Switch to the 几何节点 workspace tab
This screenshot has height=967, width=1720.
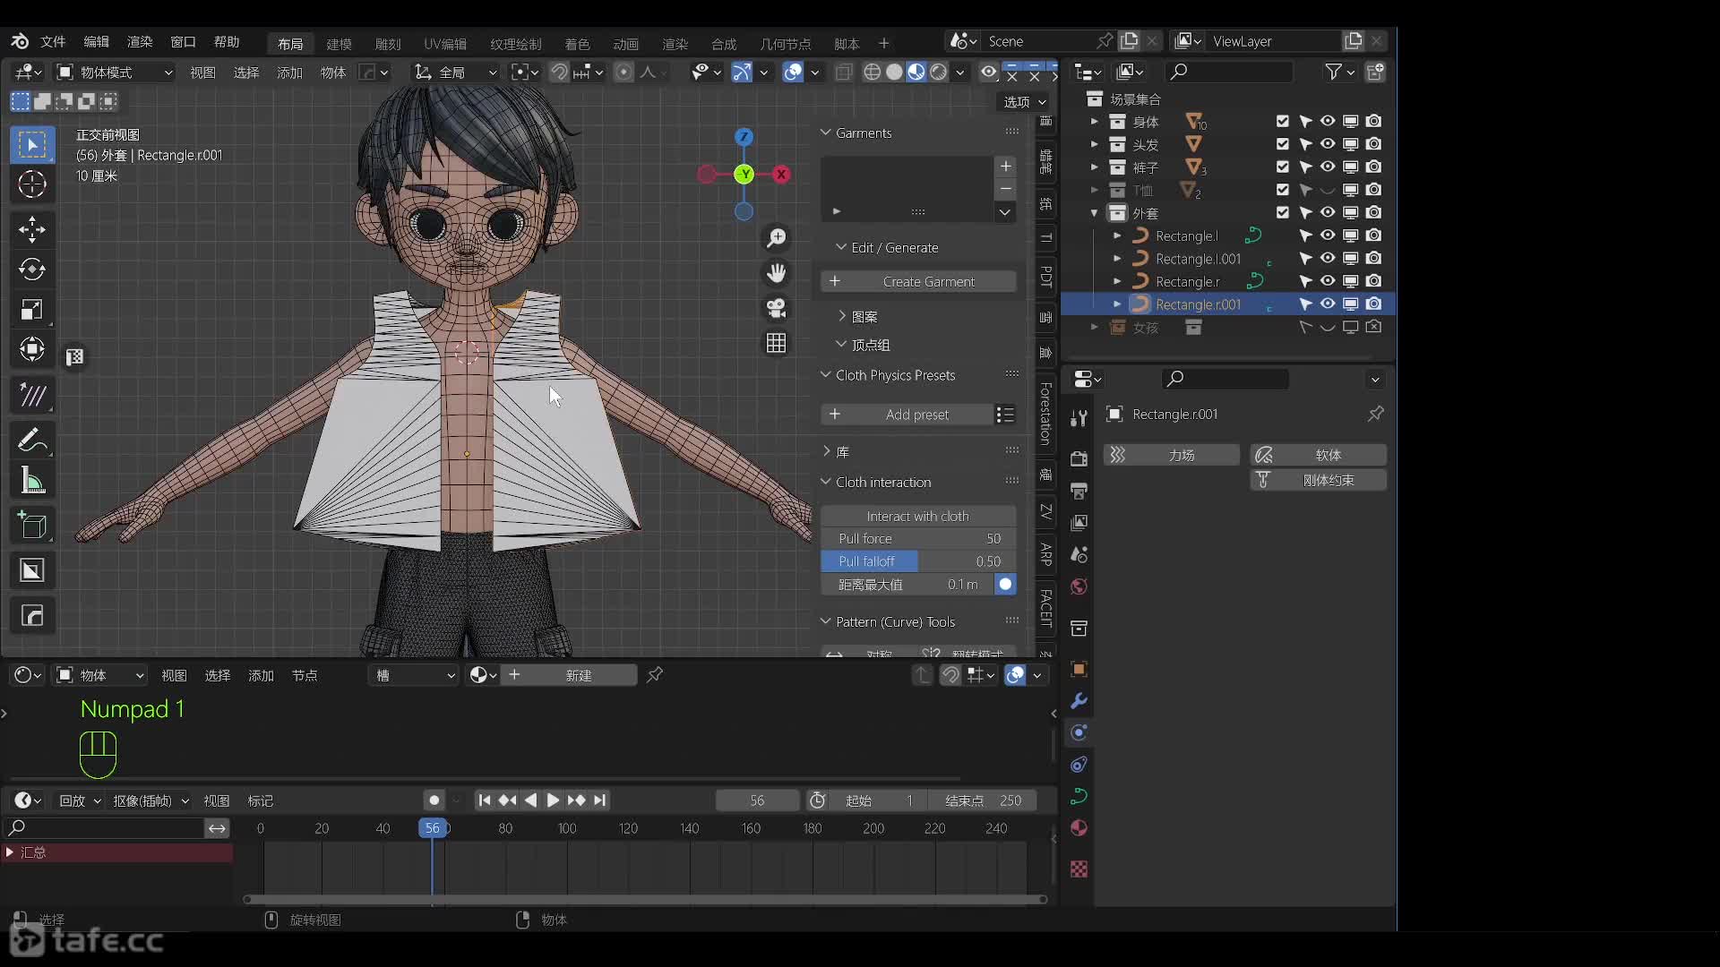coord(786,44)
